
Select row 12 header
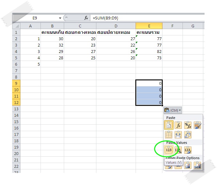(x=16, y=102)
